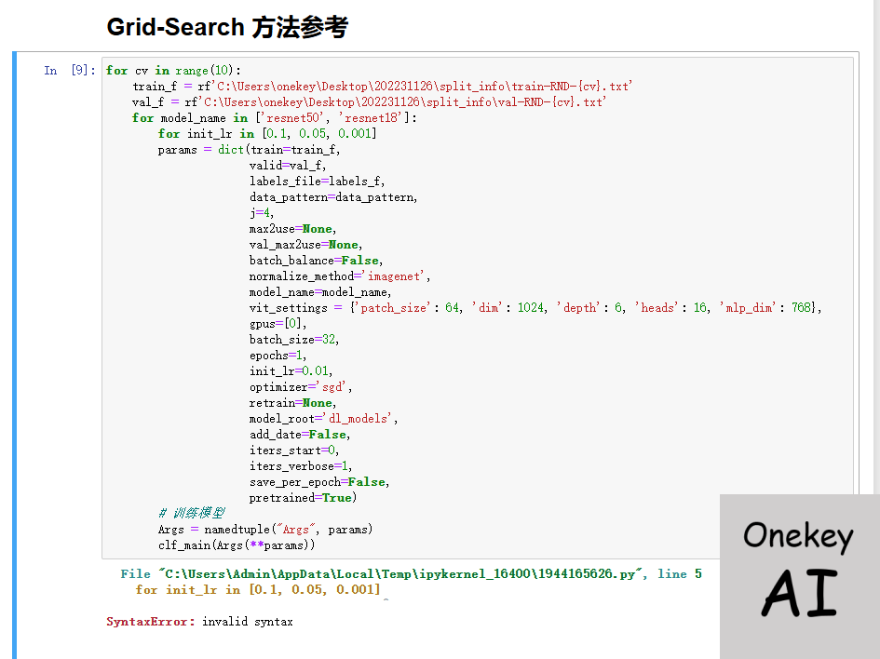Click the batch_balance=False argument
This screenshot has height=659, width=880.
[x=316, y=261]
